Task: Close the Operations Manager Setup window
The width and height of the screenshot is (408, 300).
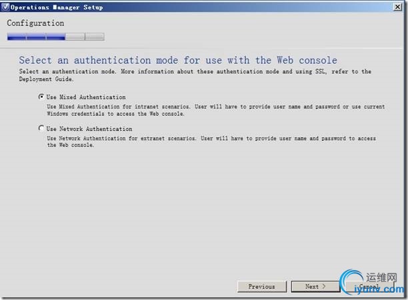Action: [397, 7]
